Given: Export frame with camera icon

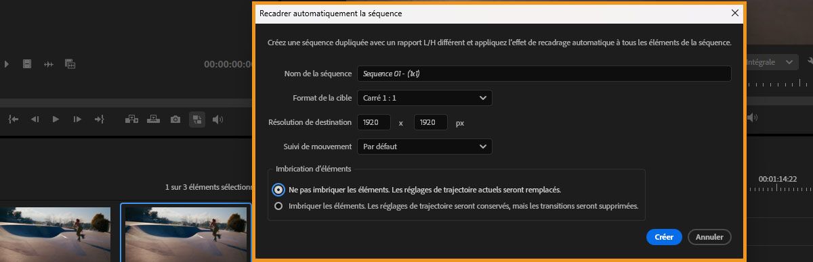Looking at the screenshot, I should [x=175, y=119].
